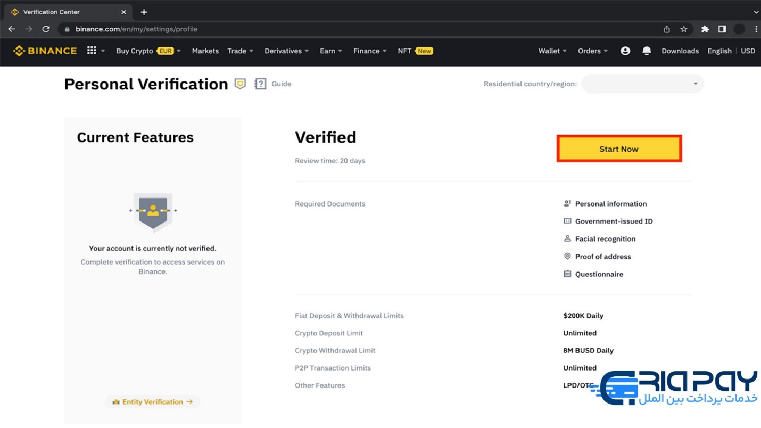This screenshot has height=428, width=761.
Task: Go back with browser back arrow
Action: point(12,29)
